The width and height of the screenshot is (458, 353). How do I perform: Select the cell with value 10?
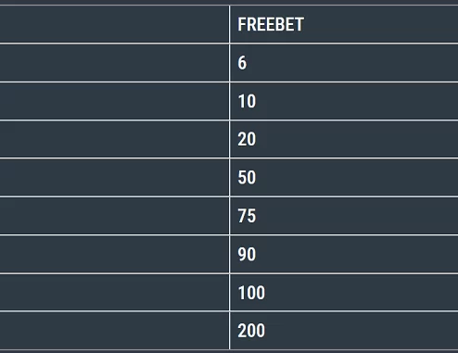(344, 101)
